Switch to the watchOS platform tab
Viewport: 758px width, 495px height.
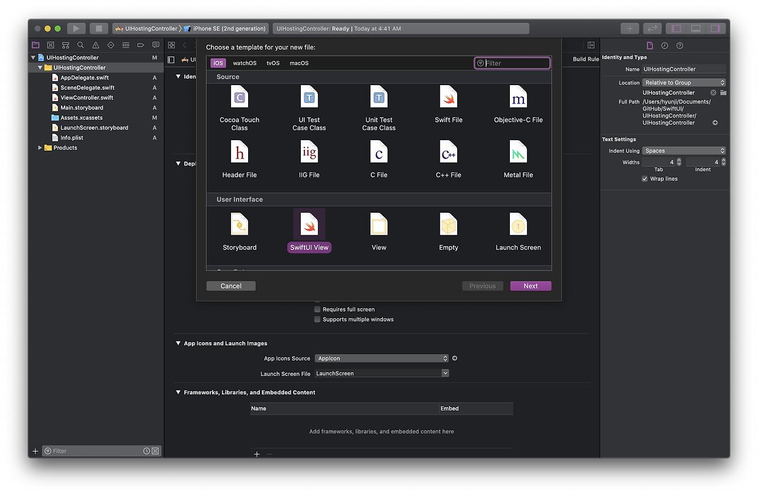[245, 63]
